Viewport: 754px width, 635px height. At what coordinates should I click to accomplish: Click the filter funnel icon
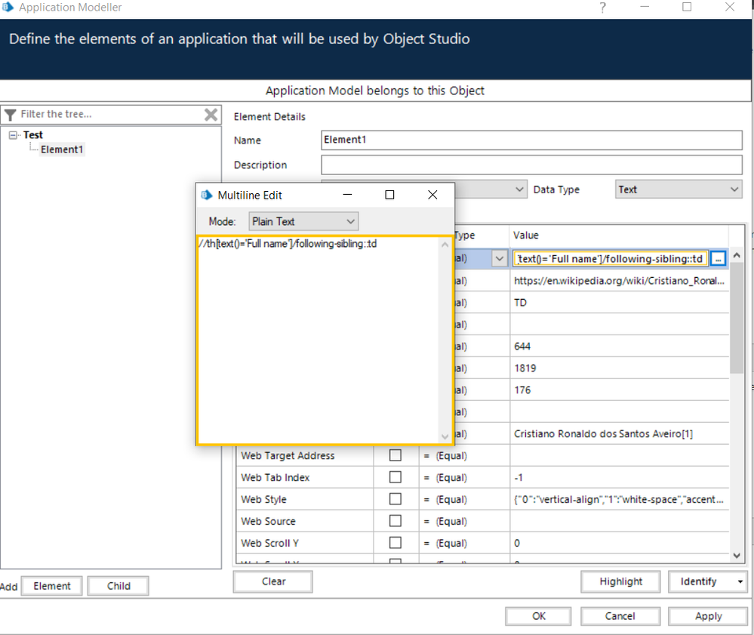pos(11,115)
